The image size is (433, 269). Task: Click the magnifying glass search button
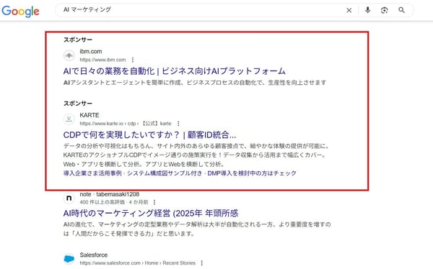(x=401, y=10)
